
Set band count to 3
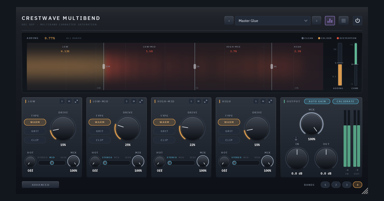[347, 185]
